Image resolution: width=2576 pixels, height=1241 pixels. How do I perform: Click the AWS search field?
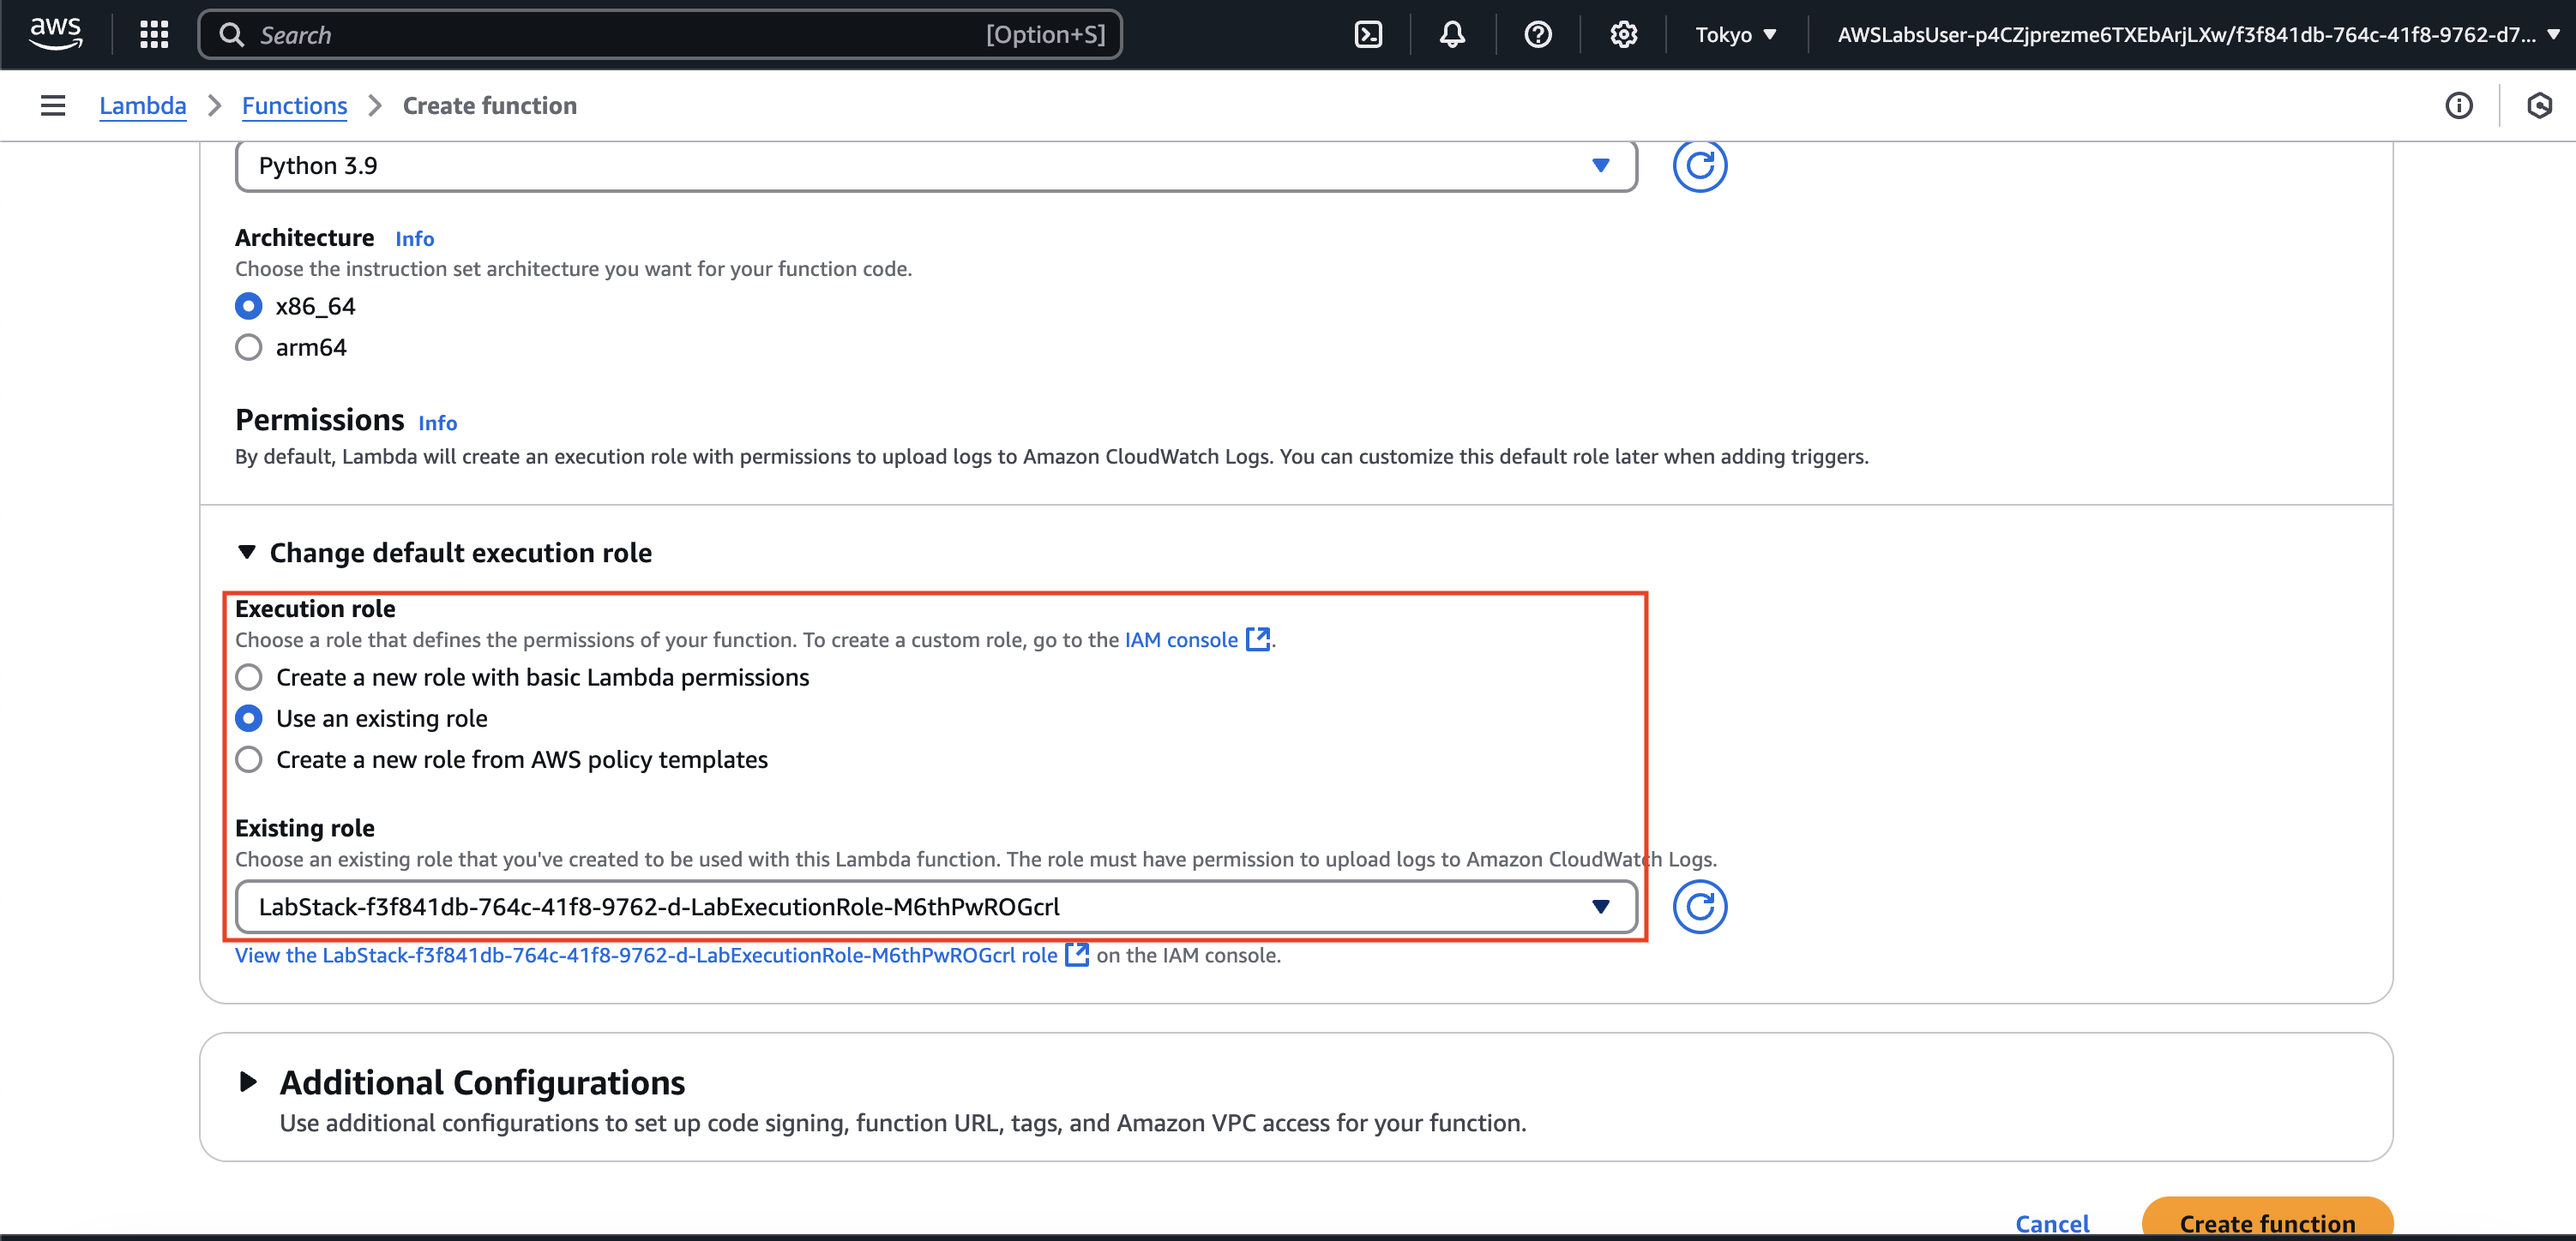pyautogui.click(x=620, y=35)
